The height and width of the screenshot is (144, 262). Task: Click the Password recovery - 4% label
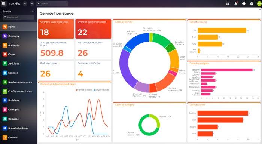[154, 95]
